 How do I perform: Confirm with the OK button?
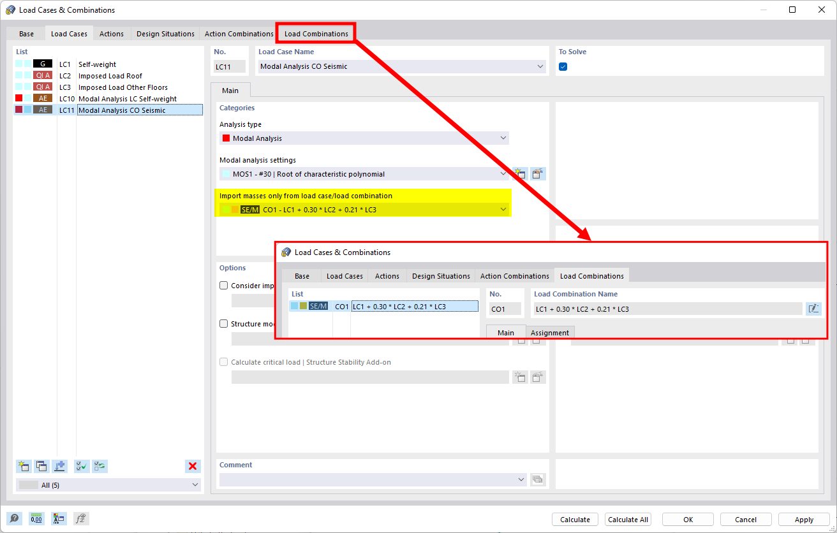(688, 520)
